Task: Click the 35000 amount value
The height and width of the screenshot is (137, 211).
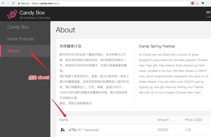Action: point(163,130)
